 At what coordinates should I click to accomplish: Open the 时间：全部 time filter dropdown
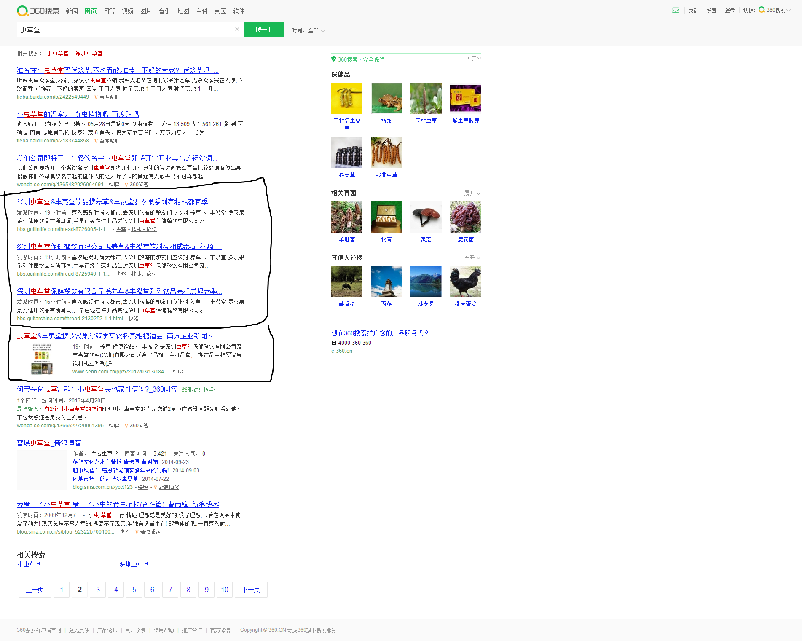pos(308,30)
